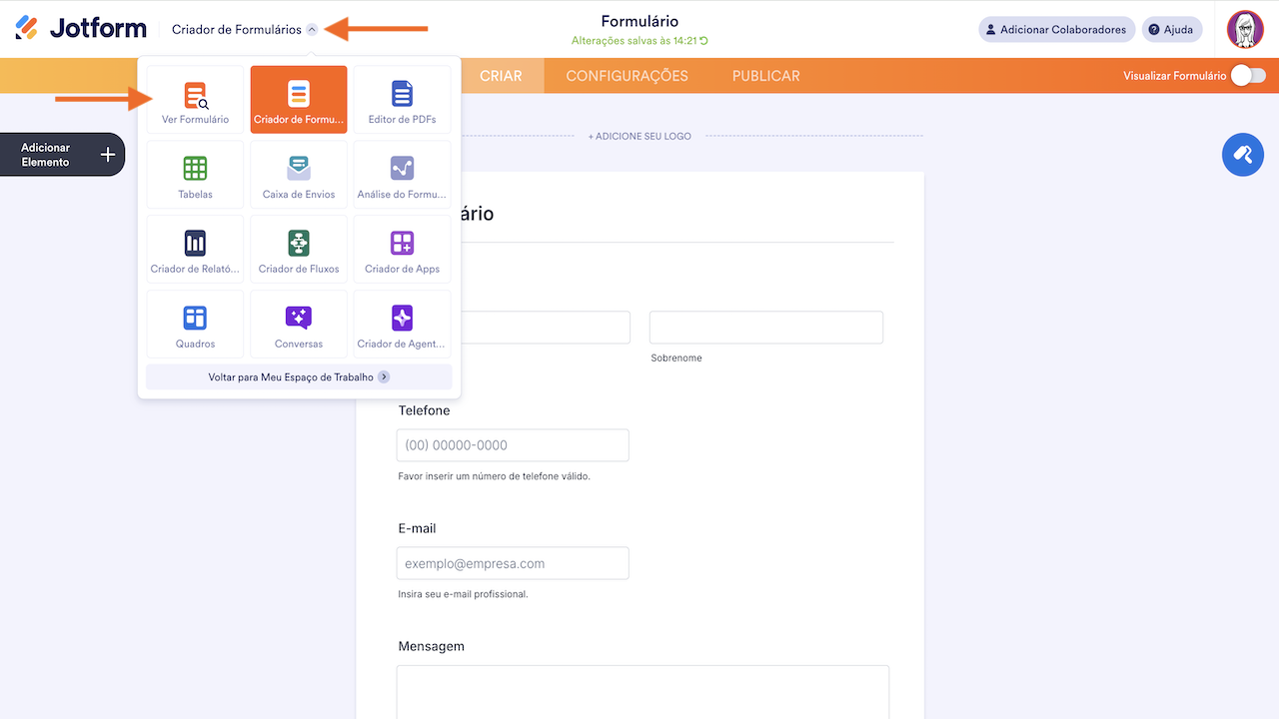Open the Caixa de Envios tile

coord(299,175)
